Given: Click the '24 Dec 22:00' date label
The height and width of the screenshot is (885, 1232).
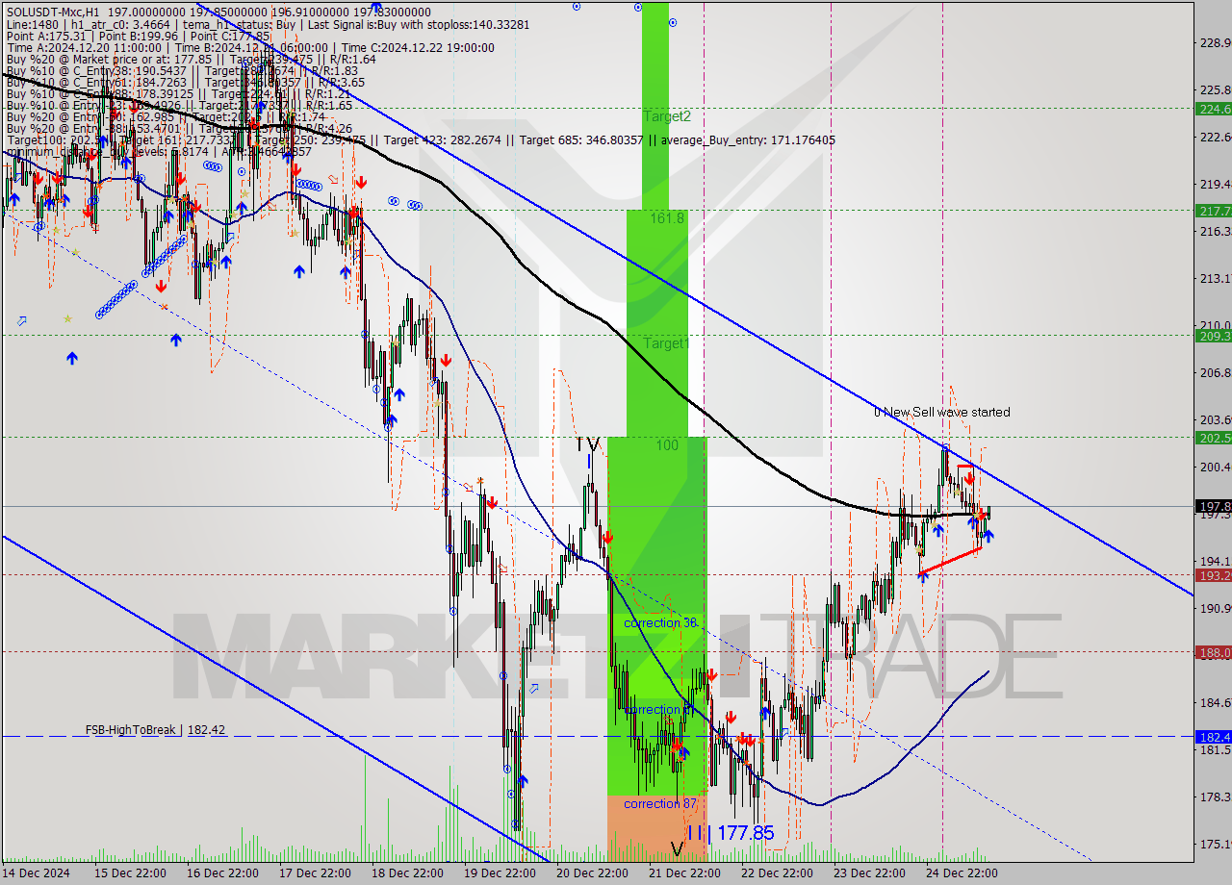Looking at the screenshot, I should pos(961,872).
